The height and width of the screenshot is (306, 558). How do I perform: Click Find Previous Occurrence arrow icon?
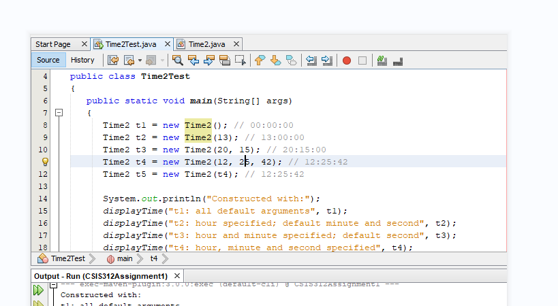pyautogui.click(x=193, y=61)
